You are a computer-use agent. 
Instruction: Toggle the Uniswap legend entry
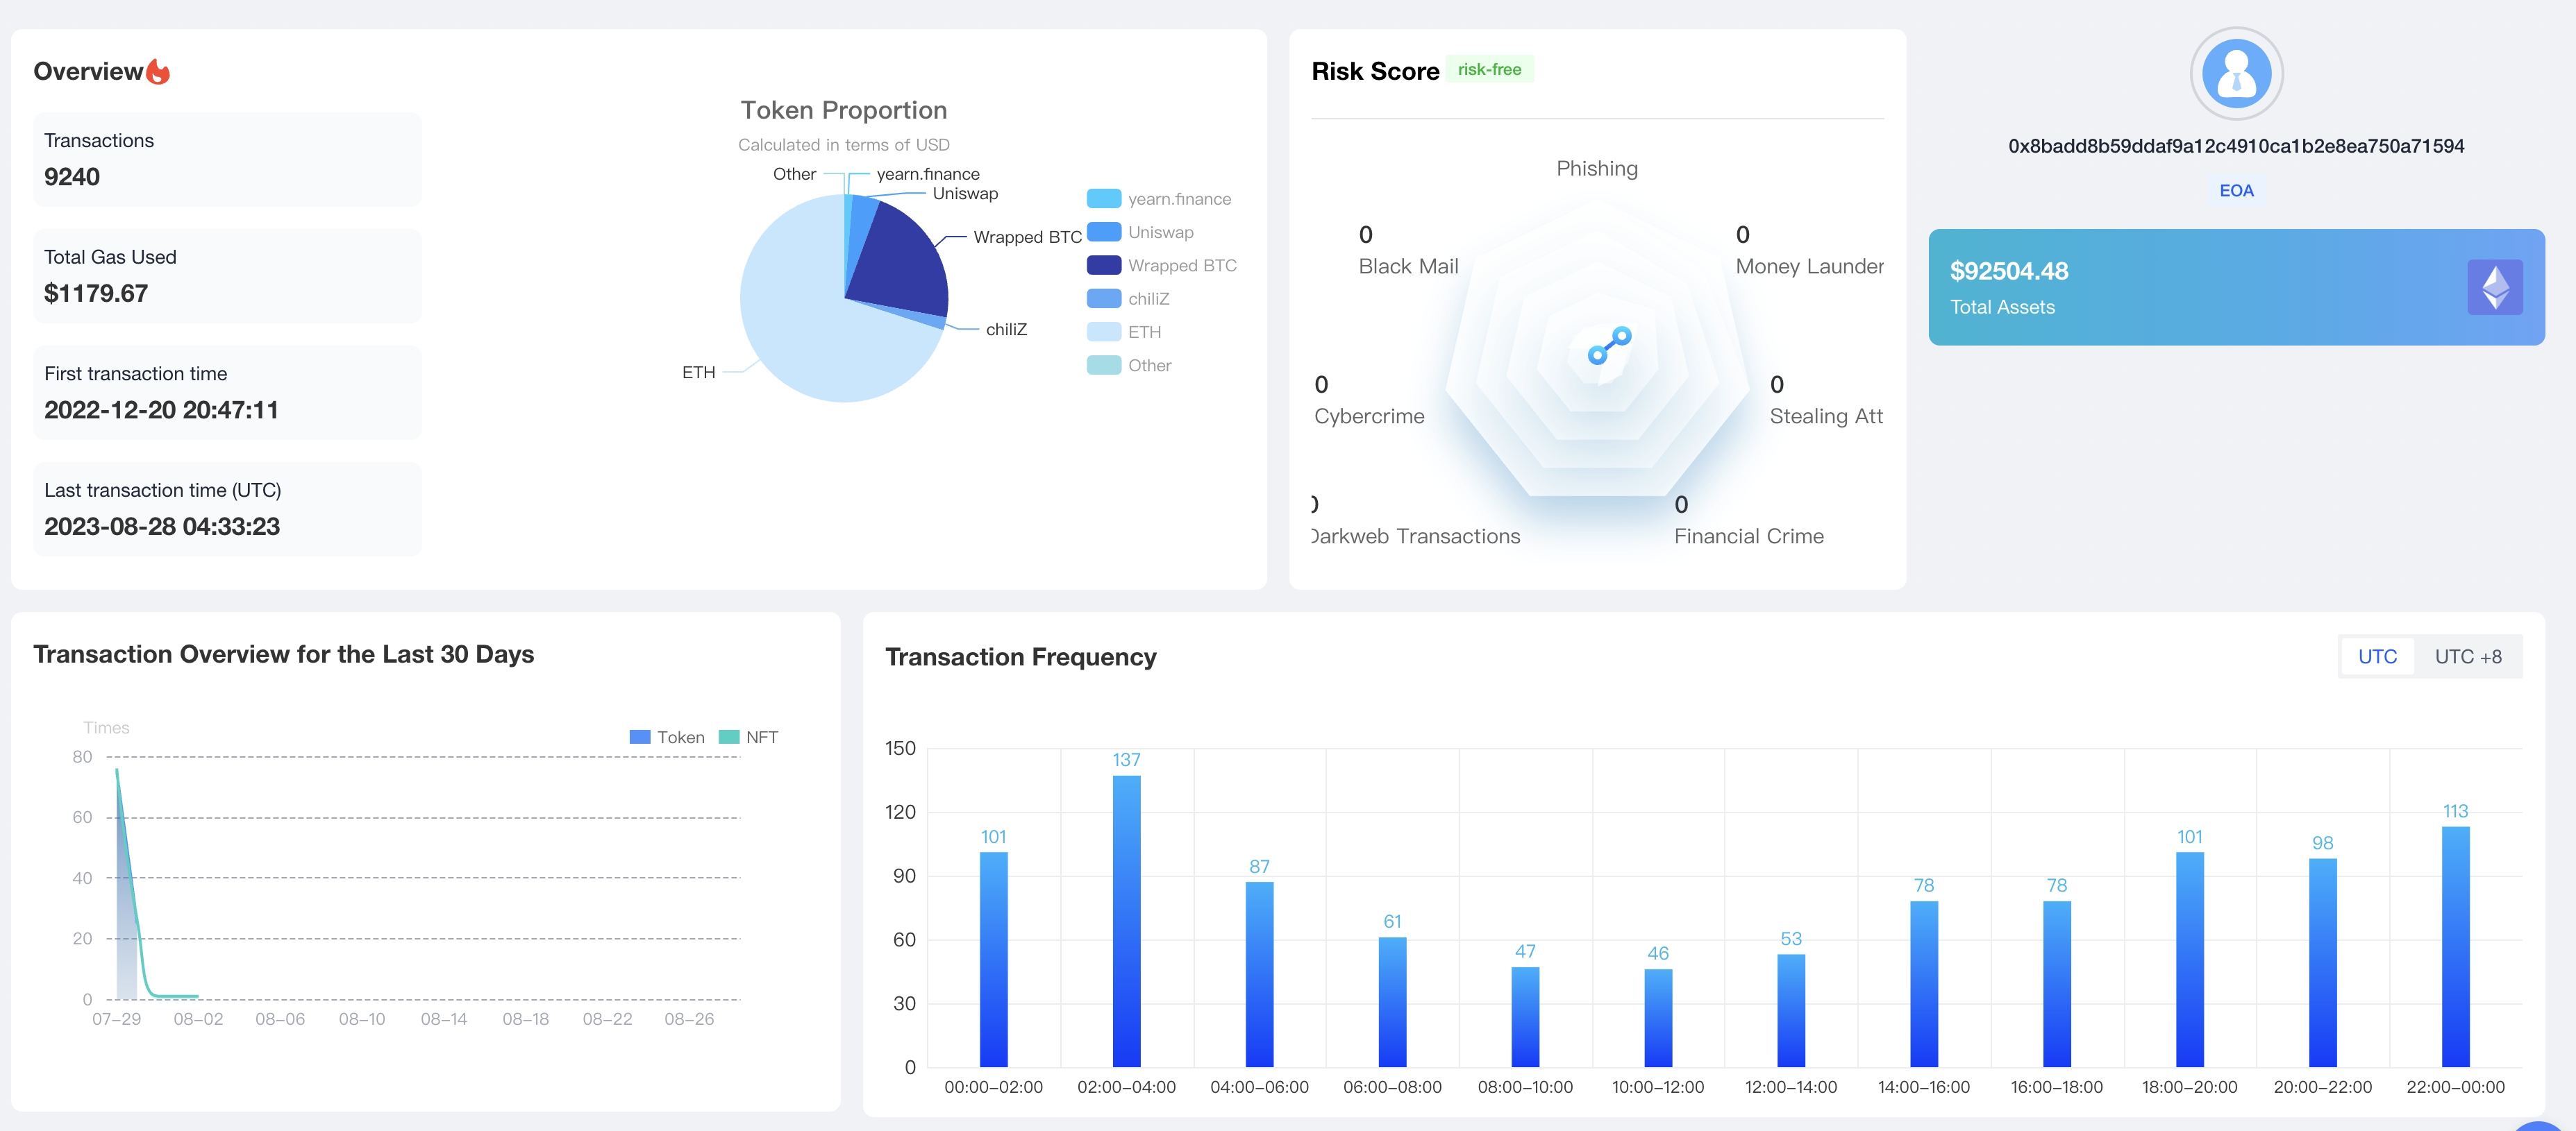pyautogui.click(x=1140, y=232)
